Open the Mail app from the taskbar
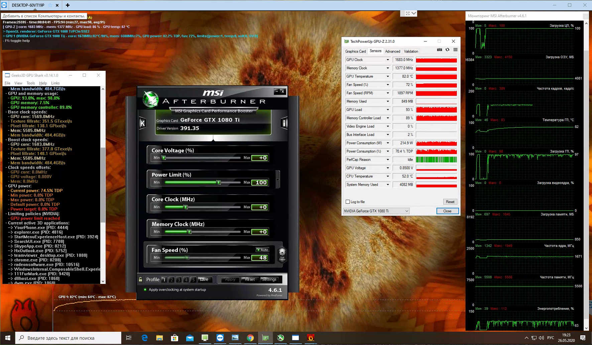 tap(190, 338)
